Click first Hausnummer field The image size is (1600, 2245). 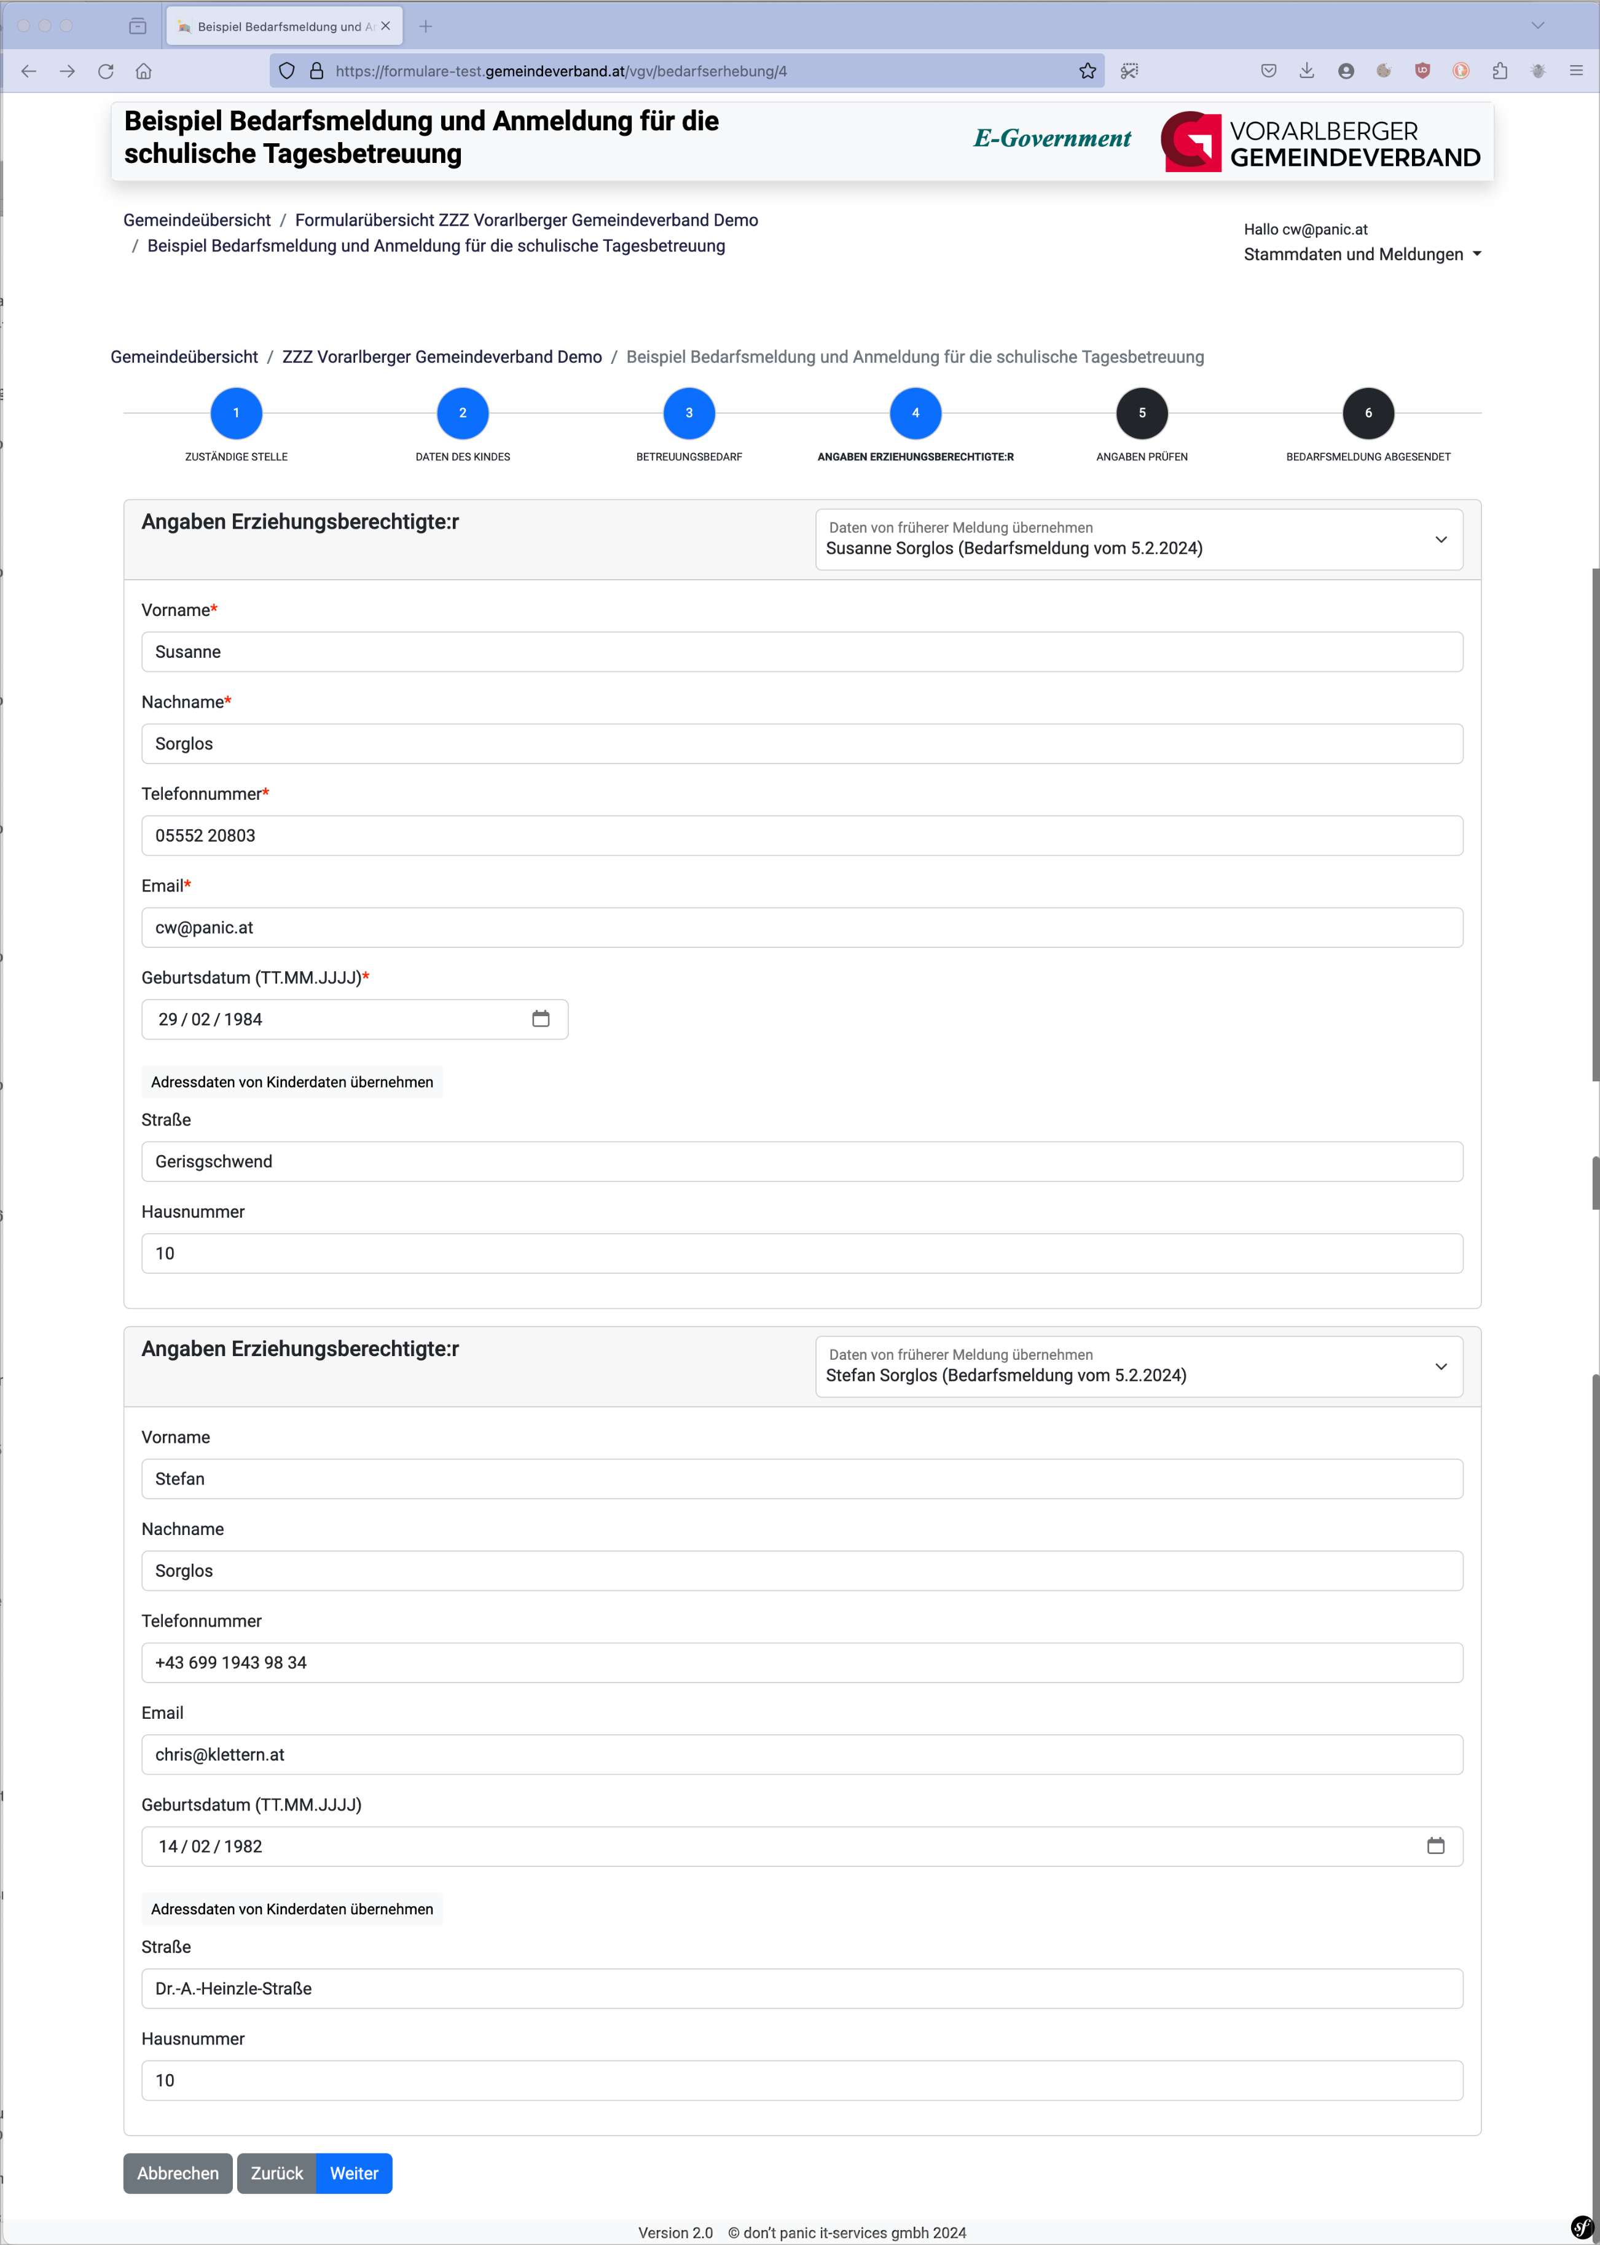tap(802, 1253)
